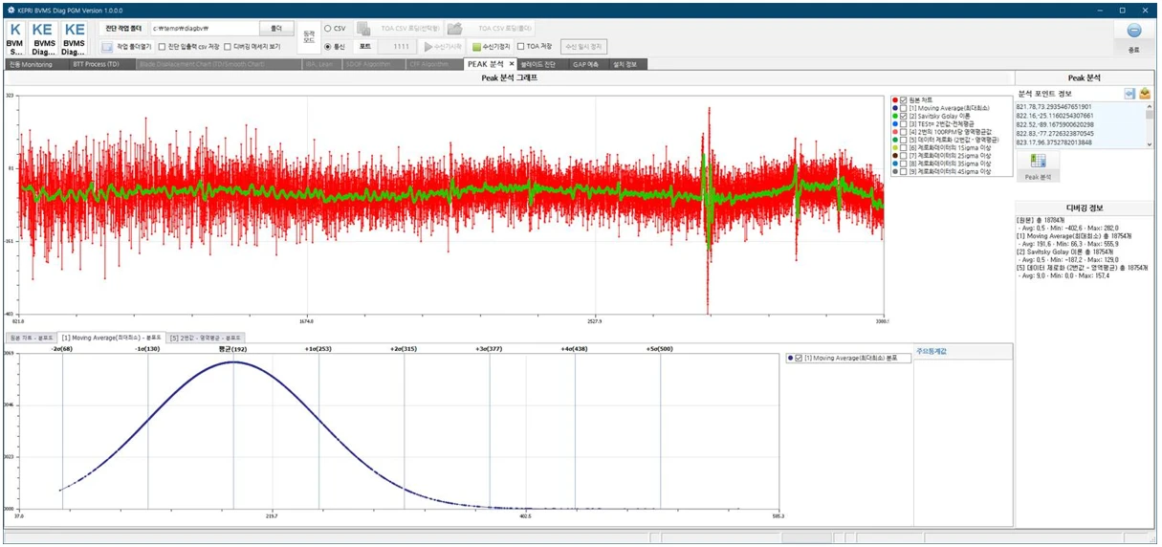This screenshot has width=1162, height=547.
Task: Check [8] 제로화데이터의 3Sigma 이상 checkbox
Action: (903, 163)
